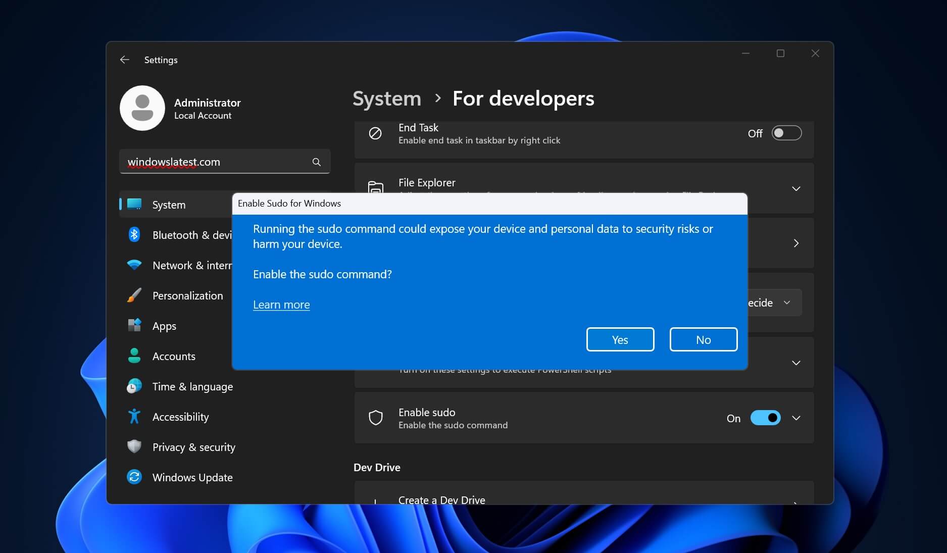Toggle the user profile avatar
This screenshot has width=947, height=553.
[142, 108]
